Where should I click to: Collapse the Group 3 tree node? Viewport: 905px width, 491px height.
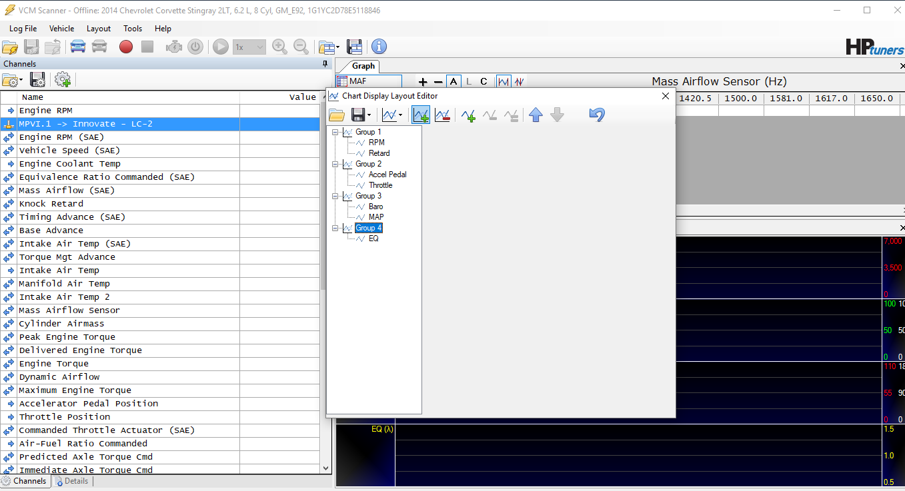point(335,196)
